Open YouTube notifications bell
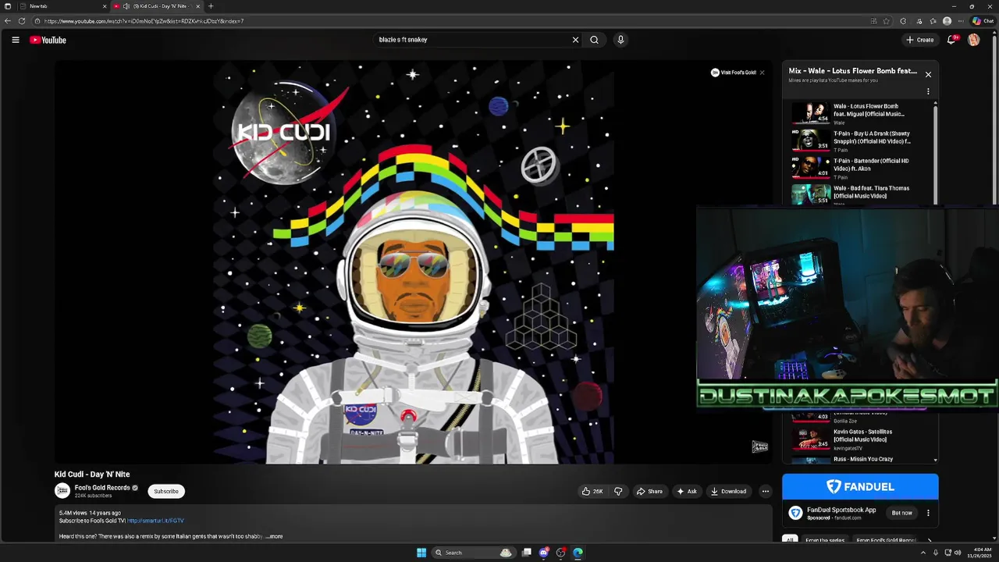The width and height of the screenshot is (999, 562). 951,40
